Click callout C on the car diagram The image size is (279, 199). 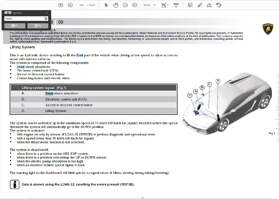[x=209, y=84]
